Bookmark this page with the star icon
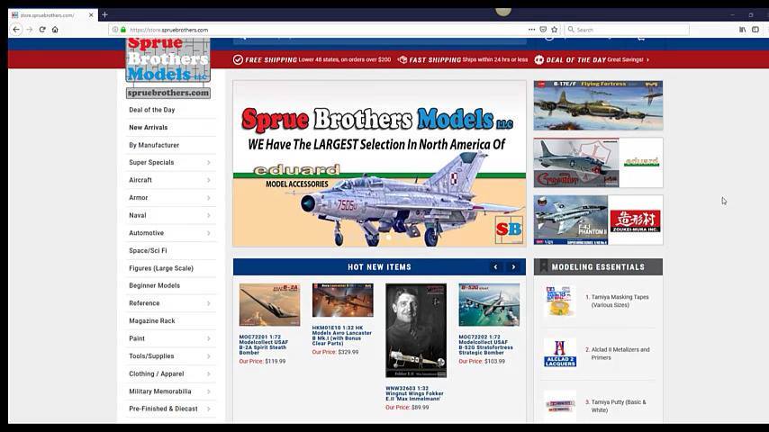 pos(554,30)
